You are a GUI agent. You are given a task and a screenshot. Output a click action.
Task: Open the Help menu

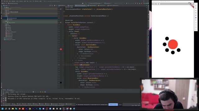40,1
